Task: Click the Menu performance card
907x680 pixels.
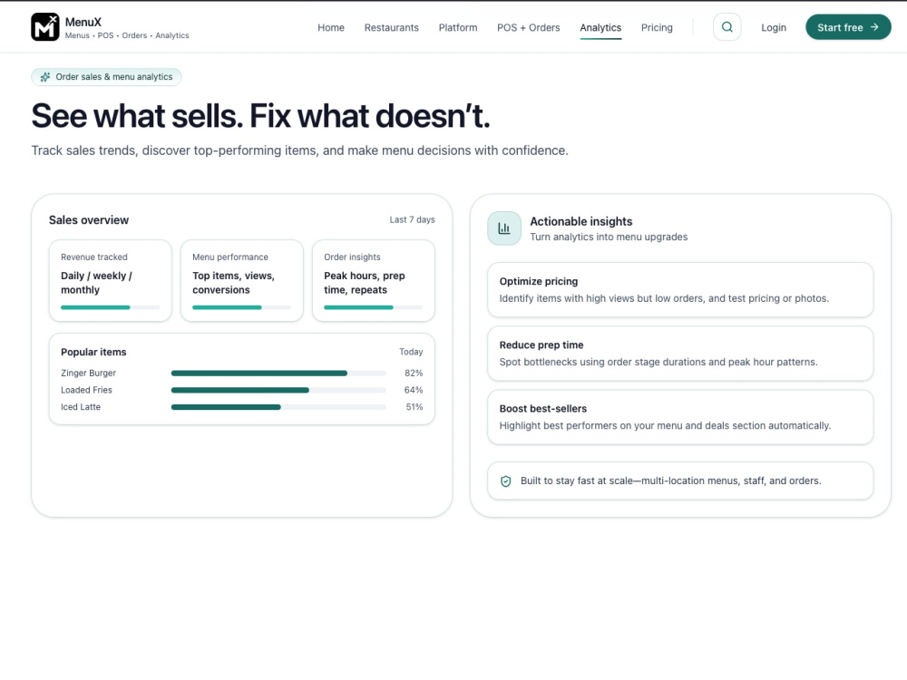Action: click(x=242, y=280)
